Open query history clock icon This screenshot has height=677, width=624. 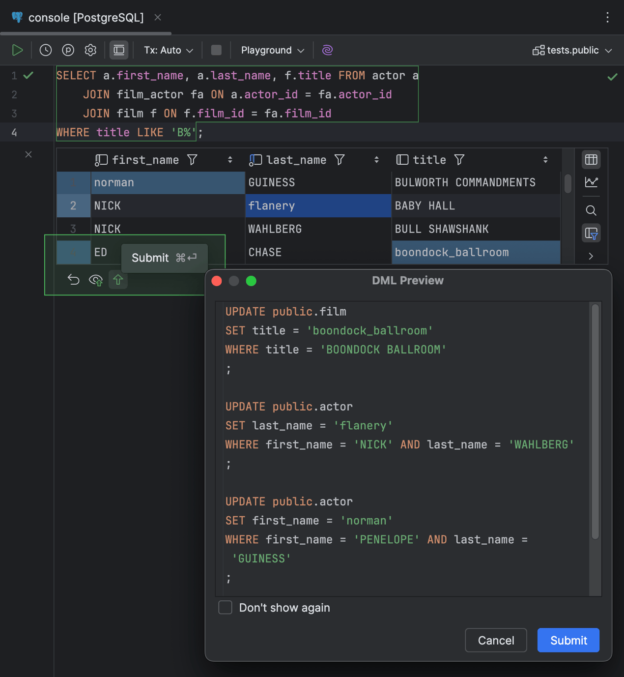point(46,50)
